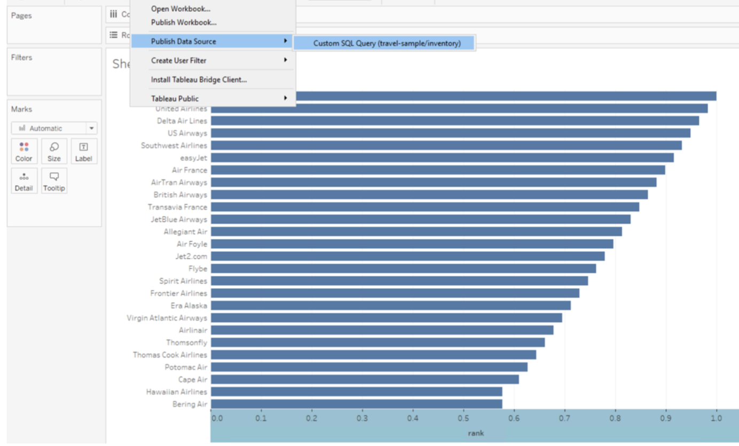Select the Potomac Air label

[186, 367]
